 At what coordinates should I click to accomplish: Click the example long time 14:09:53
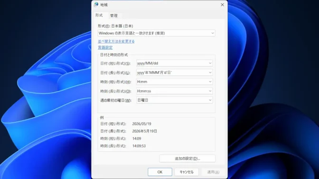(139, 146)
